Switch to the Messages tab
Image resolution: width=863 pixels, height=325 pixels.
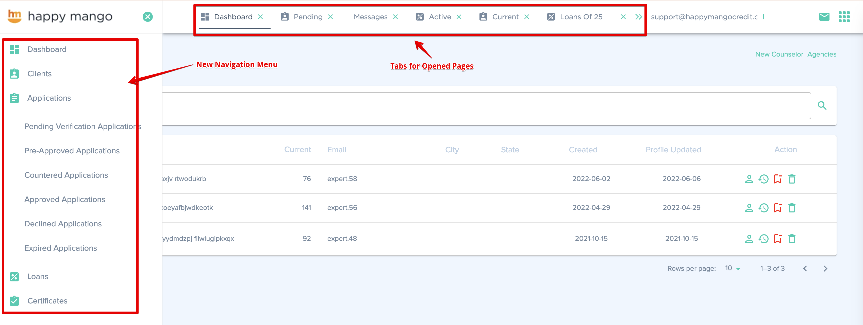click(370, 17)
